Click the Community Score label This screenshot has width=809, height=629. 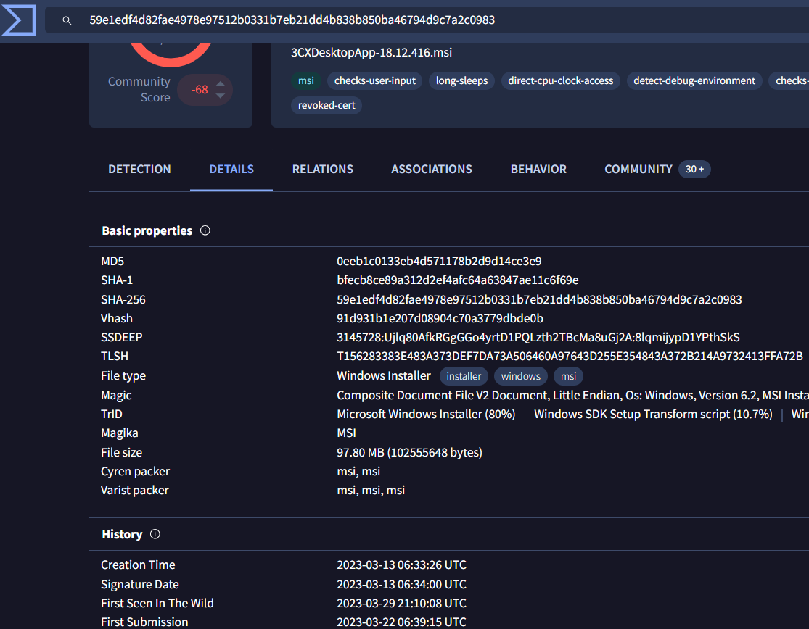pyautogui.click(x=139, y=89)
